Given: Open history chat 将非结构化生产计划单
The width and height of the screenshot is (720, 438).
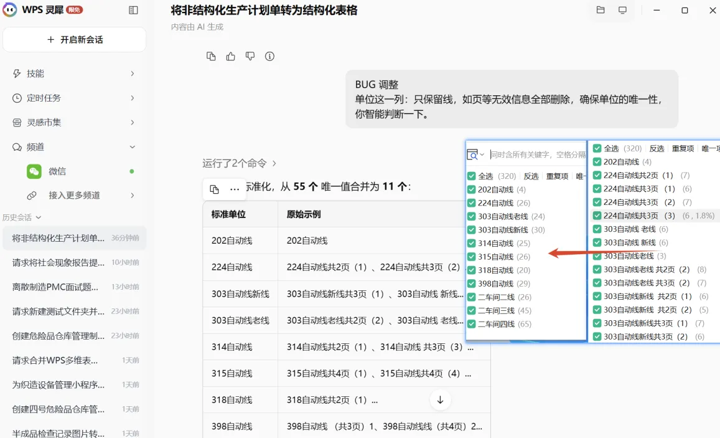Looking at the screenshot, I should [x=75, y=238].
